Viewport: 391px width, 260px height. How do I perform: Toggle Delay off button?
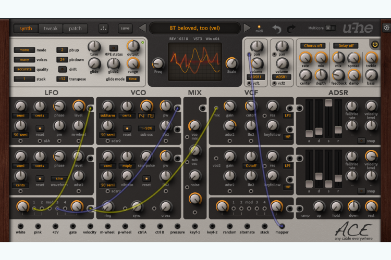pos(346,46)
